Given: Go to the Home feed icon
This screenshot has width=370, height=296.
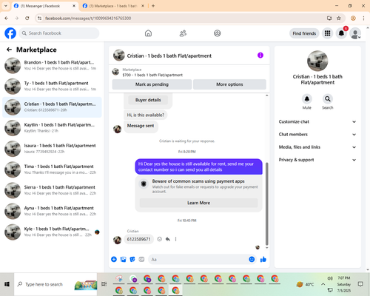Looking at the screenshot, I should (148, 33).
